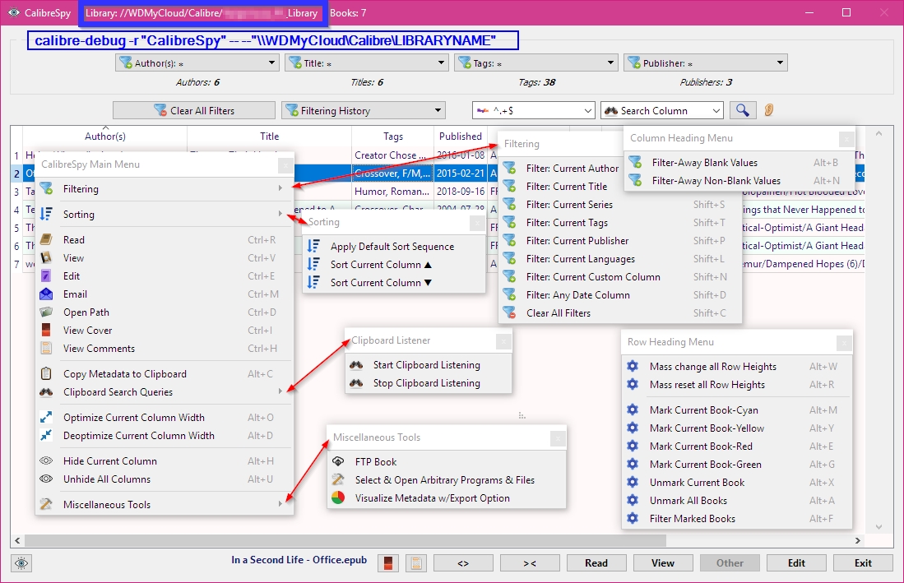
Task: Click funnel icon beside Clear All Filters in Filtering menu
Action: click(x=509, y=312)
